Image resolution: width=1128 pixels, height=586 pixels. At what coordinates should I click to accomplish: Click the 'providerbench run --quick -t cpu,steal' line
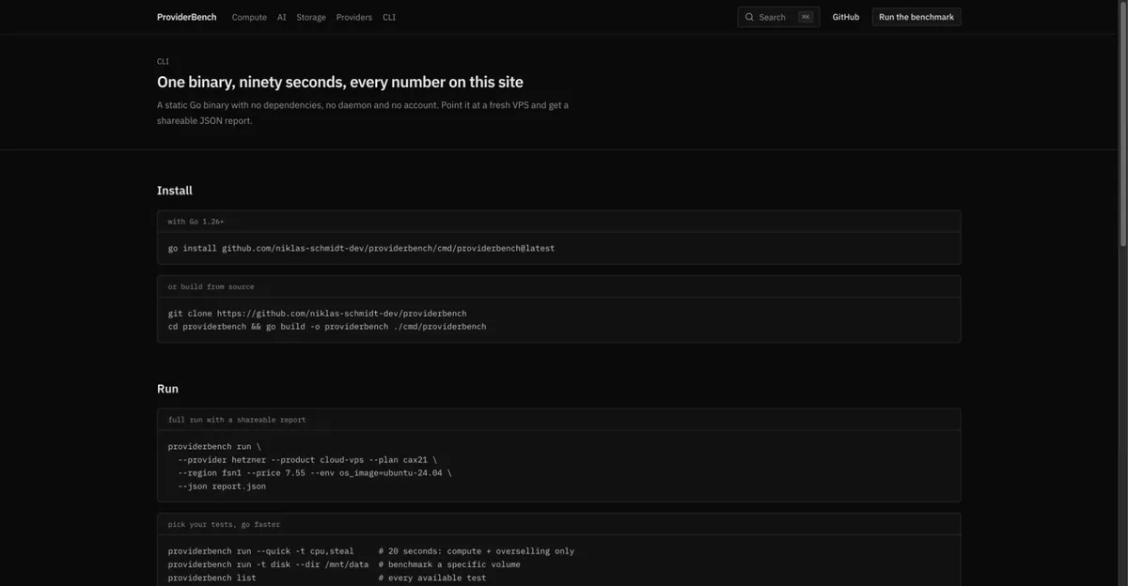(x=371, y=550)
